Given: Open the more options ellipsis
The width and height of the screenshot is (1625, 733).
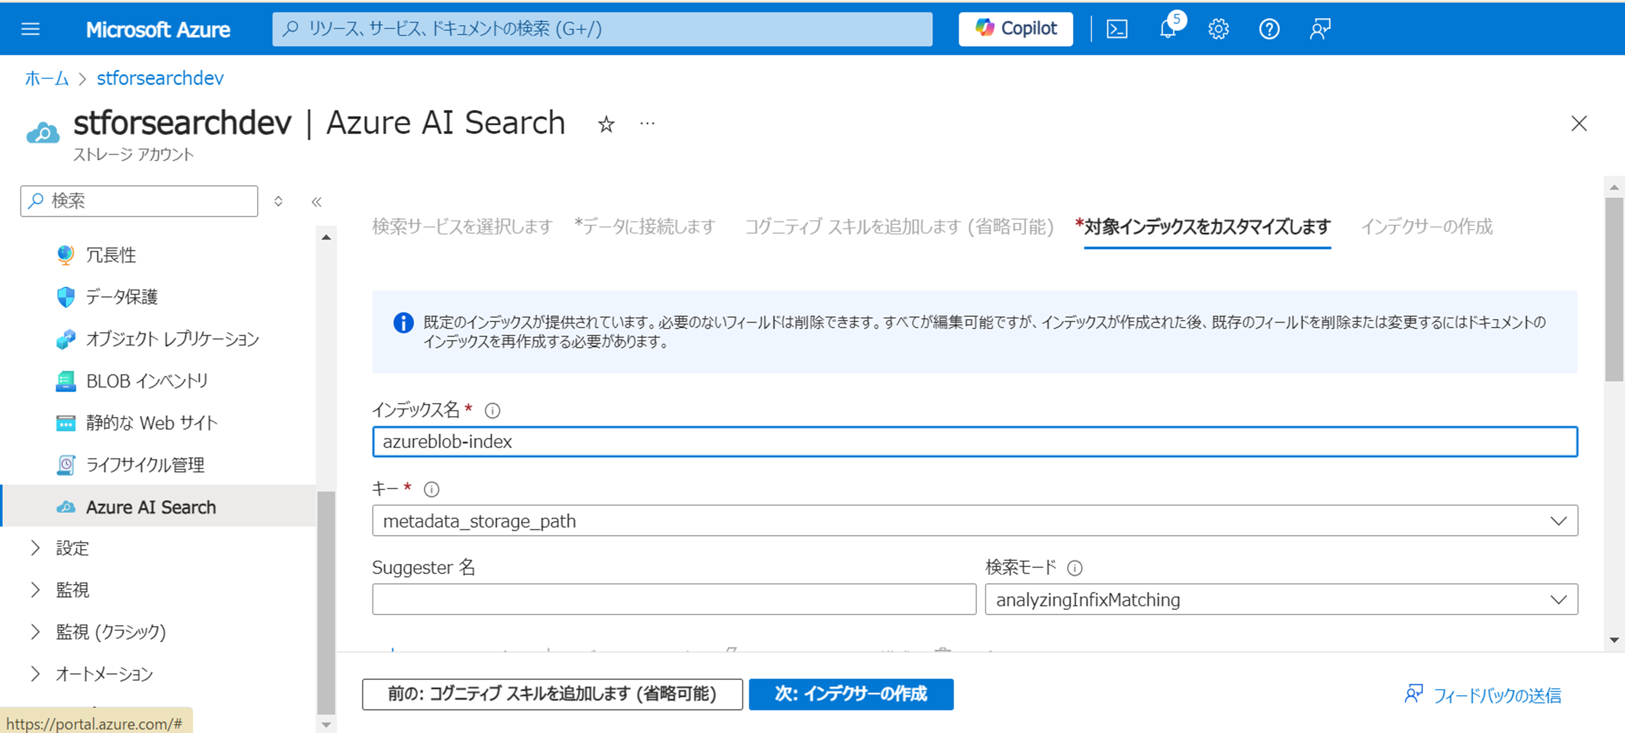Looking at the screenshot, I should [x=647, y=124].
